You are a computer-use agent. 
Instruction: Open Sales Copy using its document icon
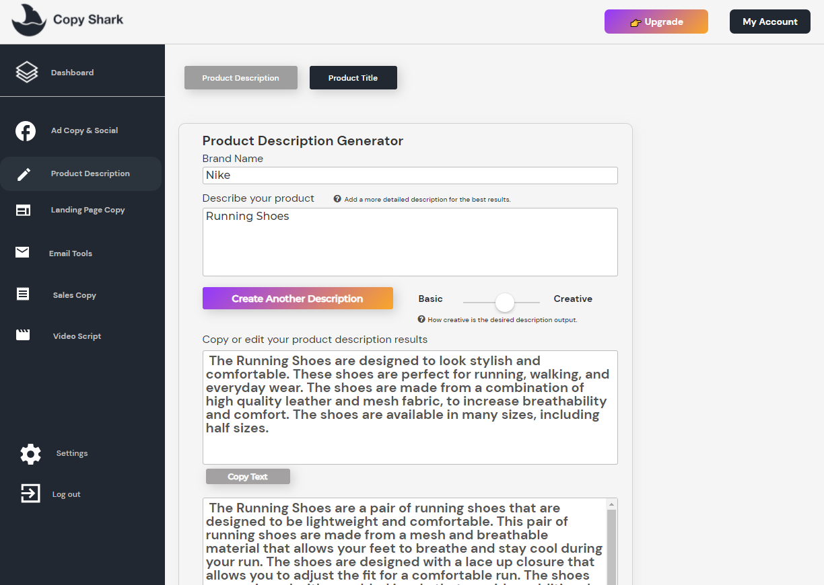[x=24, y=294]
